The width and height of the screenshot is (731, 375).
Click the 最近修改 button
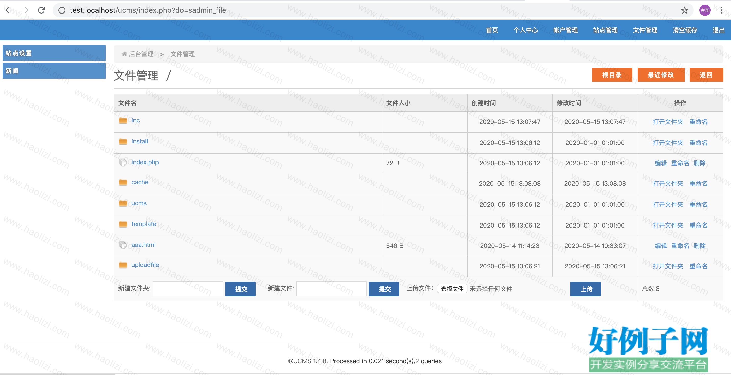pos(661,75)
